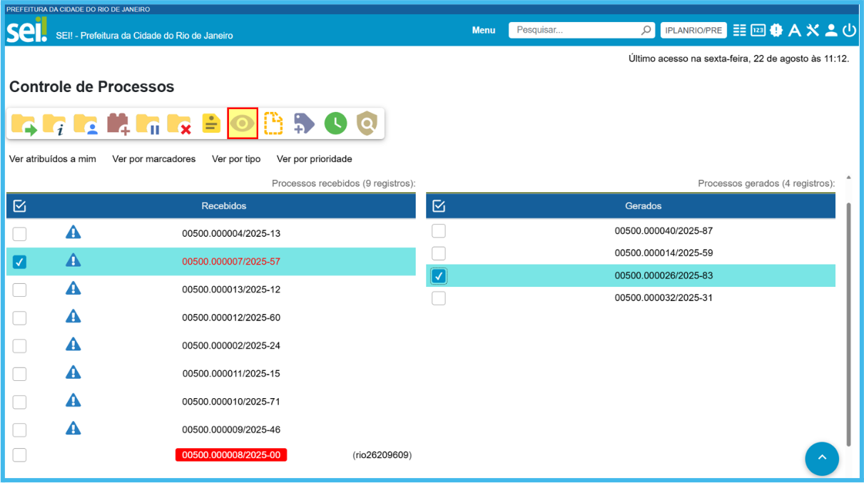Click the green clock deadline icon
This screenshot has width=864, height=483.
pos(335,124)
